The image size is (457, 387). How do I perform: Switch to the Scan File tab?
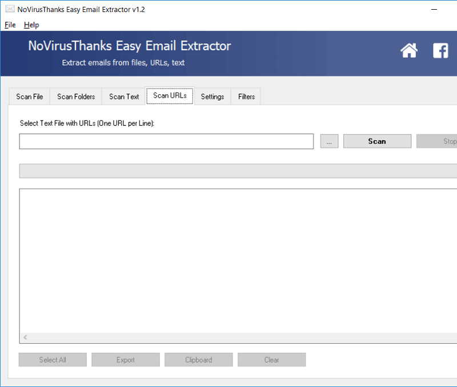[30, 97]
